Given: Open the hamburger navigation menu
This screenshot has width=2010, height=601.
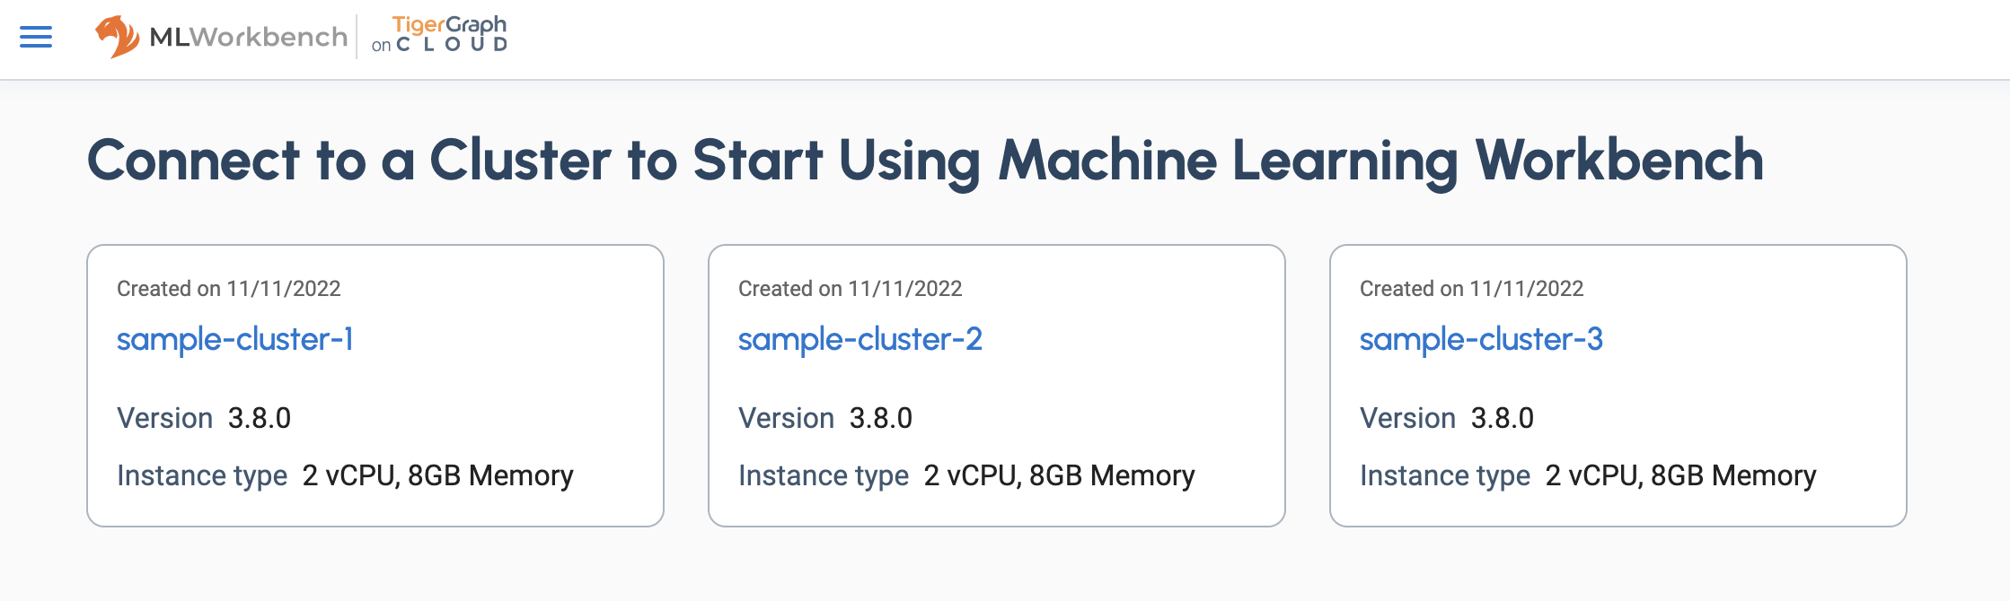Looking at the screenshot, I should point(34,38).
